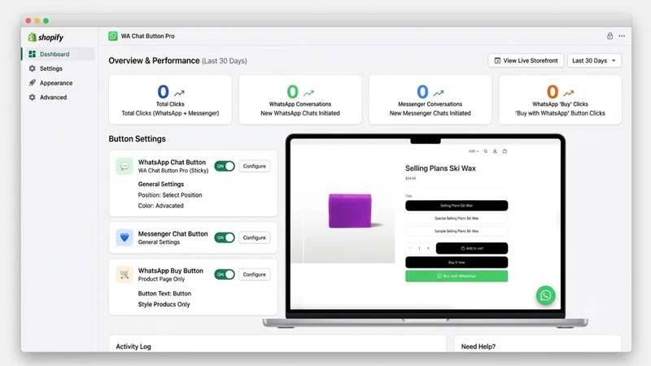Click the cart bag icon in preview
Viewport: 651px width, 366px height.
coord(505,151)
